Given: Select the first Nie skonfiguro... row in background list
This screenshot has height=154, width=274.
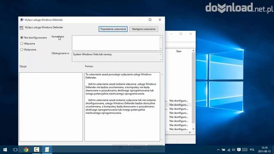Looking at the screenshot, I should point(179,101).
